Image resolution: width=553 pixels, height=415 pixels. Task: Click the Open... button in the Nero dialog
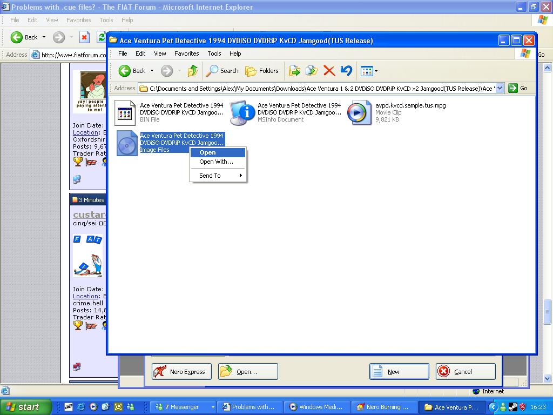click(x=248, y=372)
